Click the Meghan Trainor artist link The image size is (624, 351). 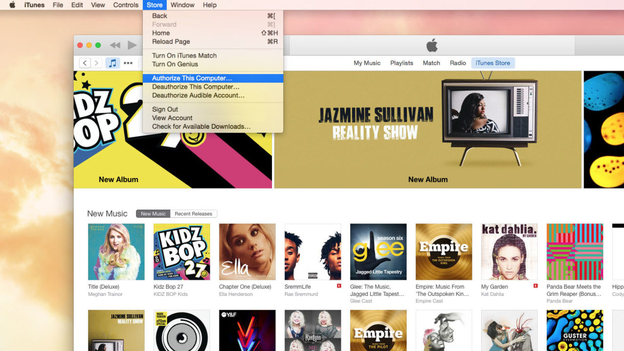105,294
